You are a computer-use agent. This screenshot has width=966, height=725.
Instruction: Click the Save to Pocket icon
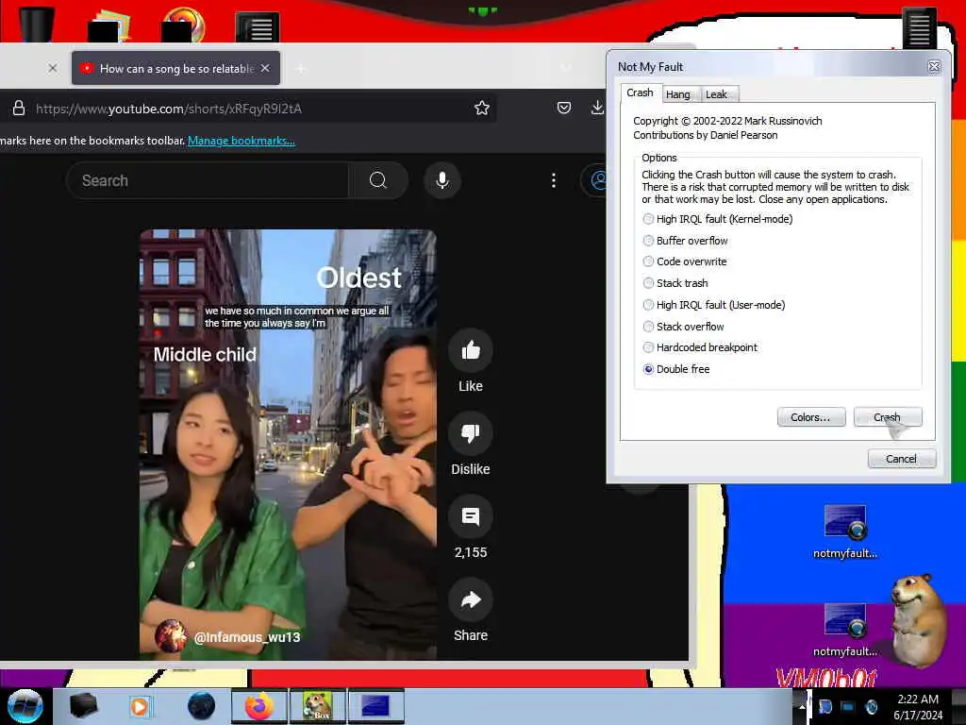(564, 108)
